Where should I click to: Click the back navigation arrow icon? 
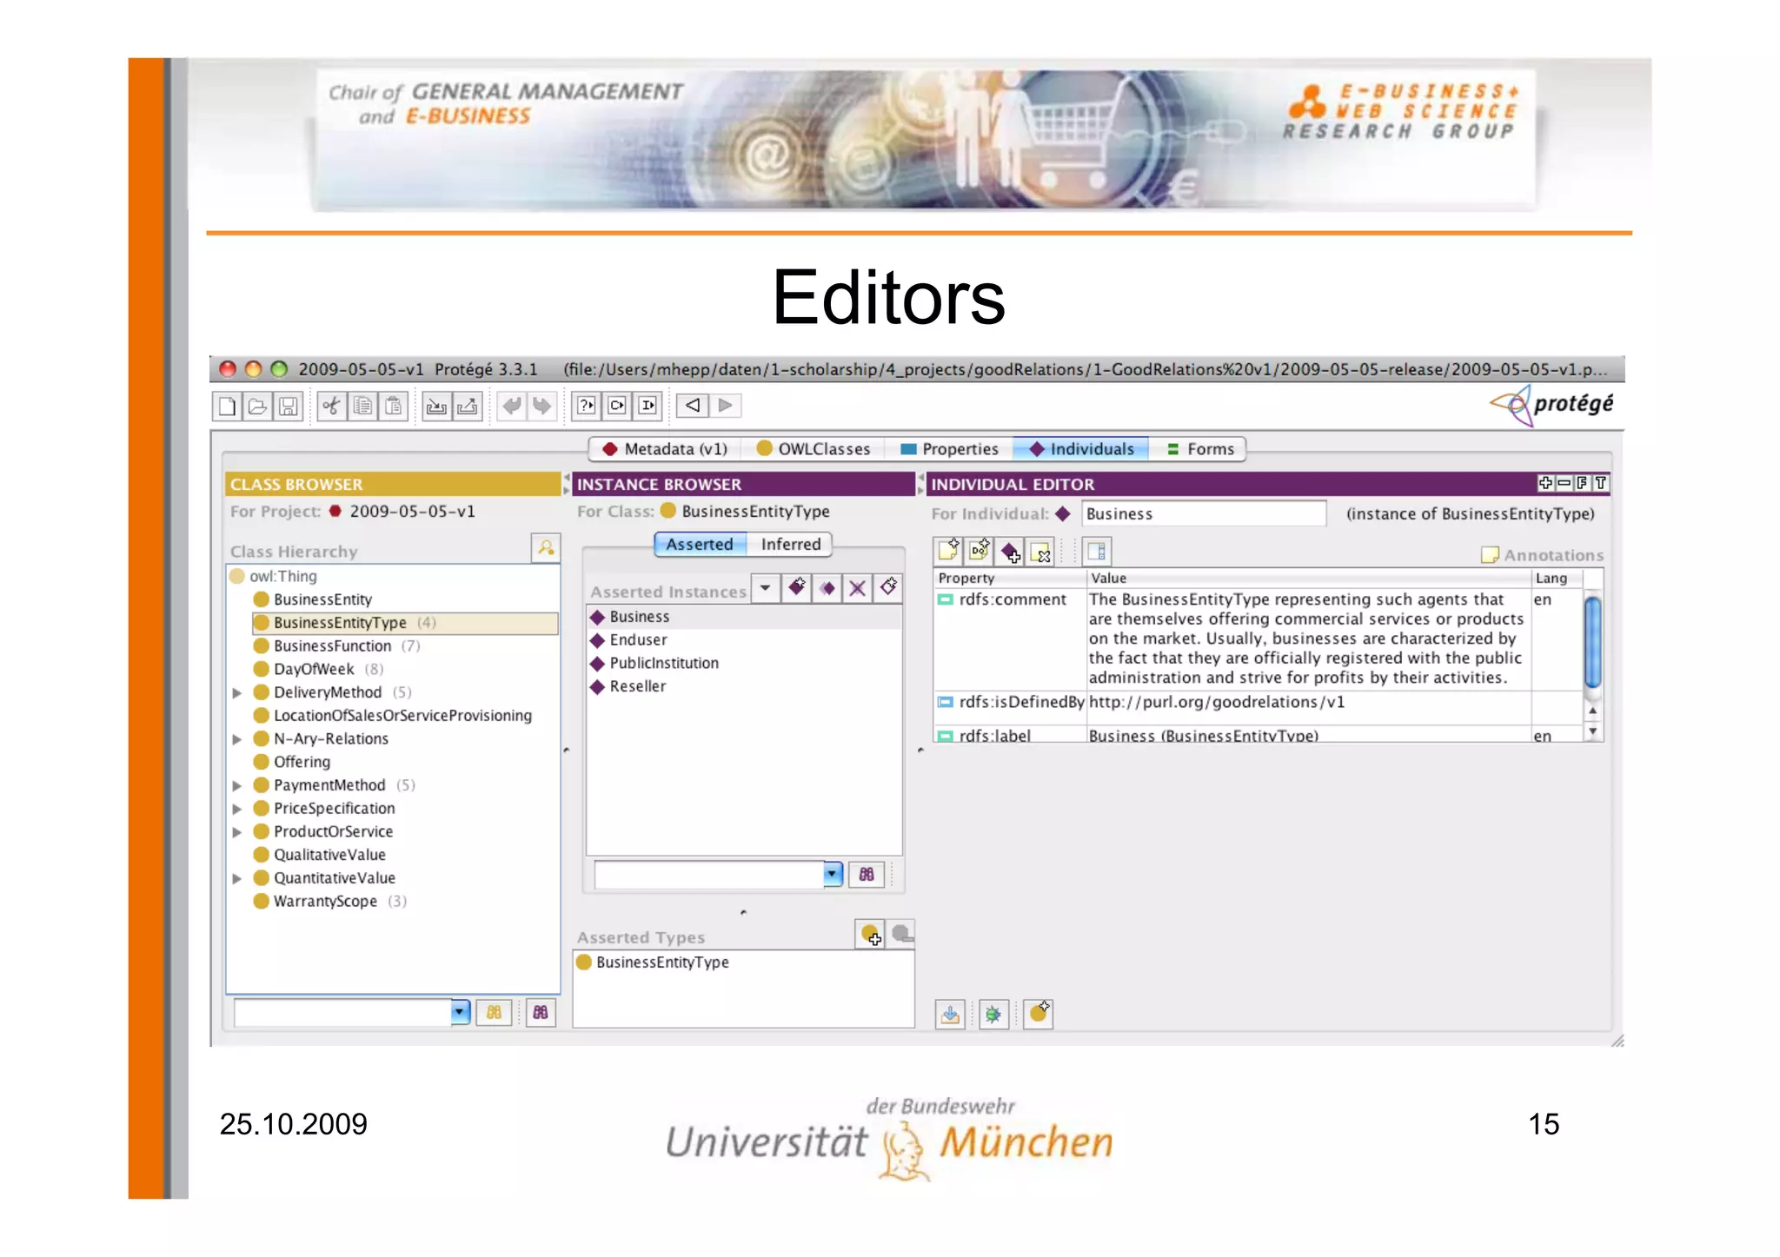click(692, 406)
